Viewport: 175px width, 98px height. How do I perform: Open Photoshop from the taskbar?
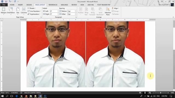45,96
